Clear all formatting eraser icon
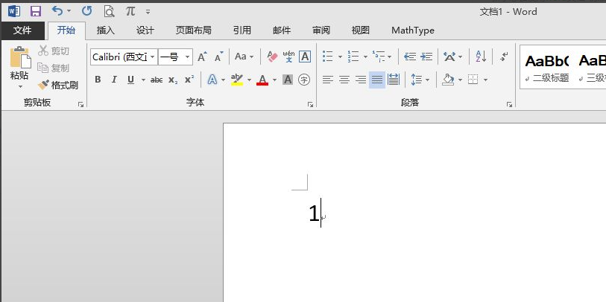 (272, 57)
